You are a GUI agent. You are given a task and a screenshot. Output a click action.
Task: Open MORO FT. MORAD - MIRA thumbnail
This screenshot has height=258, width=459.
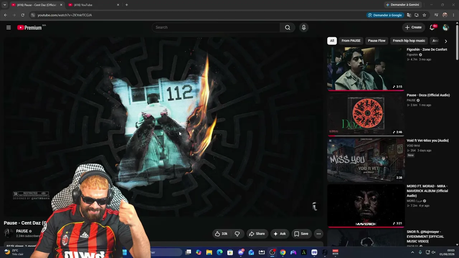(366, 206)
